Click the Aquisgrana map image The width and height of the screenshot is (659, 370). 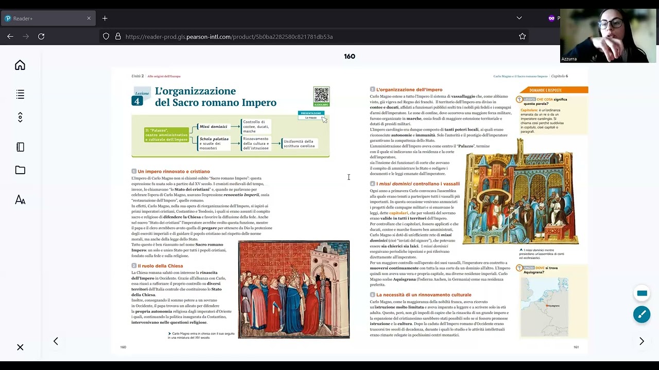click(545, 306)
